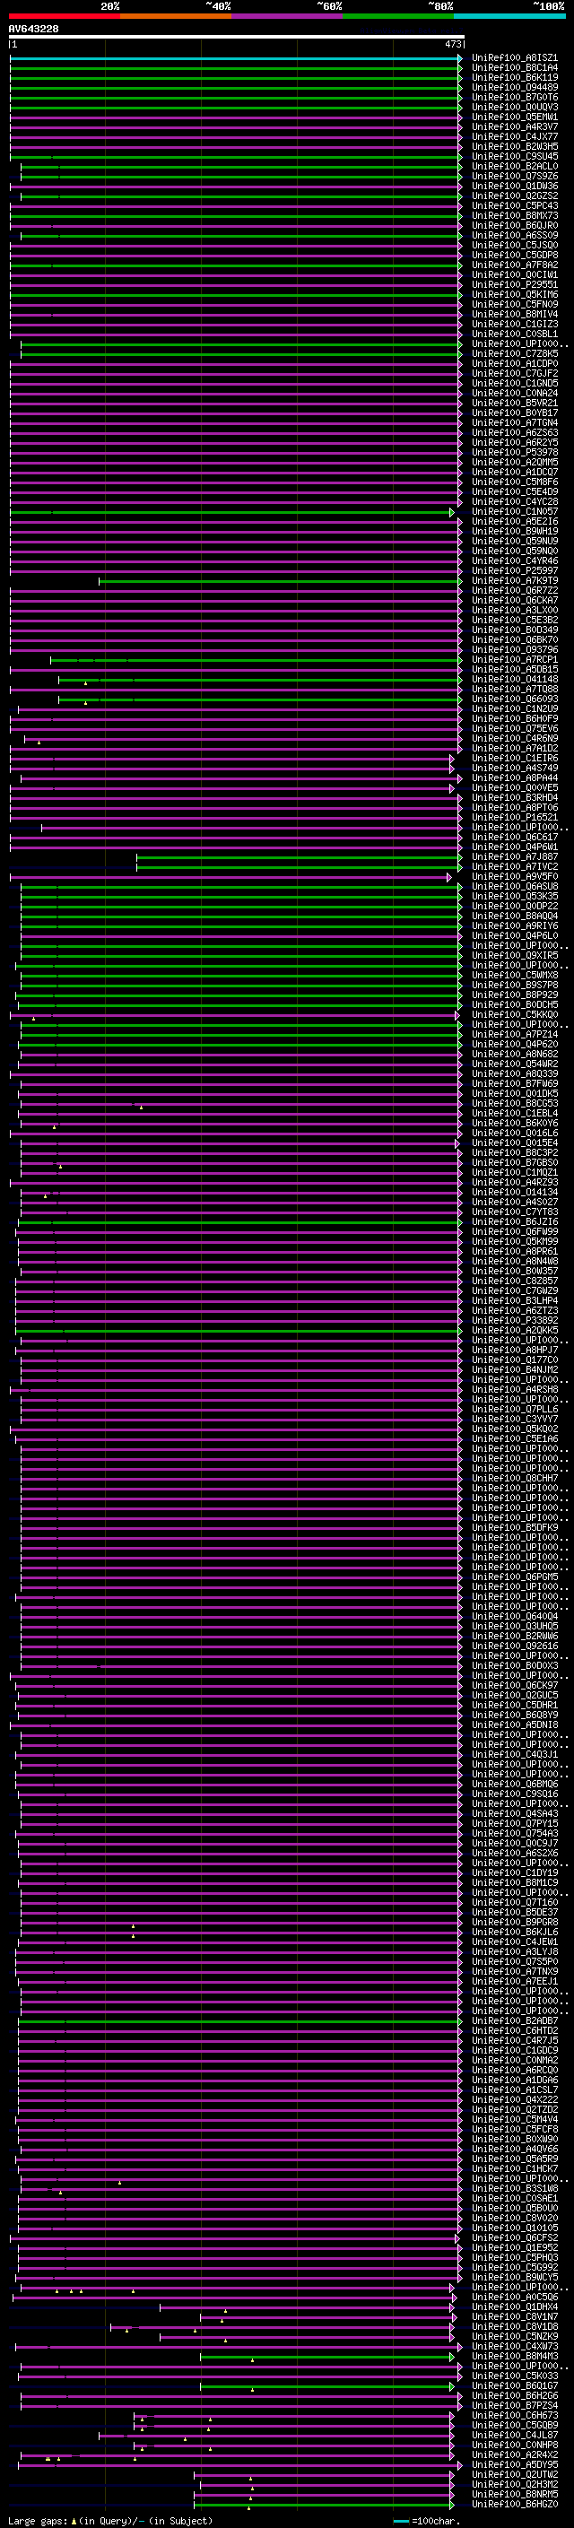Select hit label UniRef100_B8MX73
The height and width of the screenshot is (2528, 574).
(x=514, y=216)
